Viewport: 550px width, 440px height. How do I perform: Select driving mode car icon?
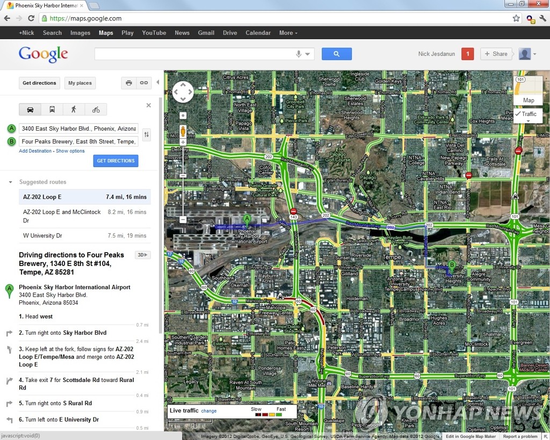[x=30, y=110]
